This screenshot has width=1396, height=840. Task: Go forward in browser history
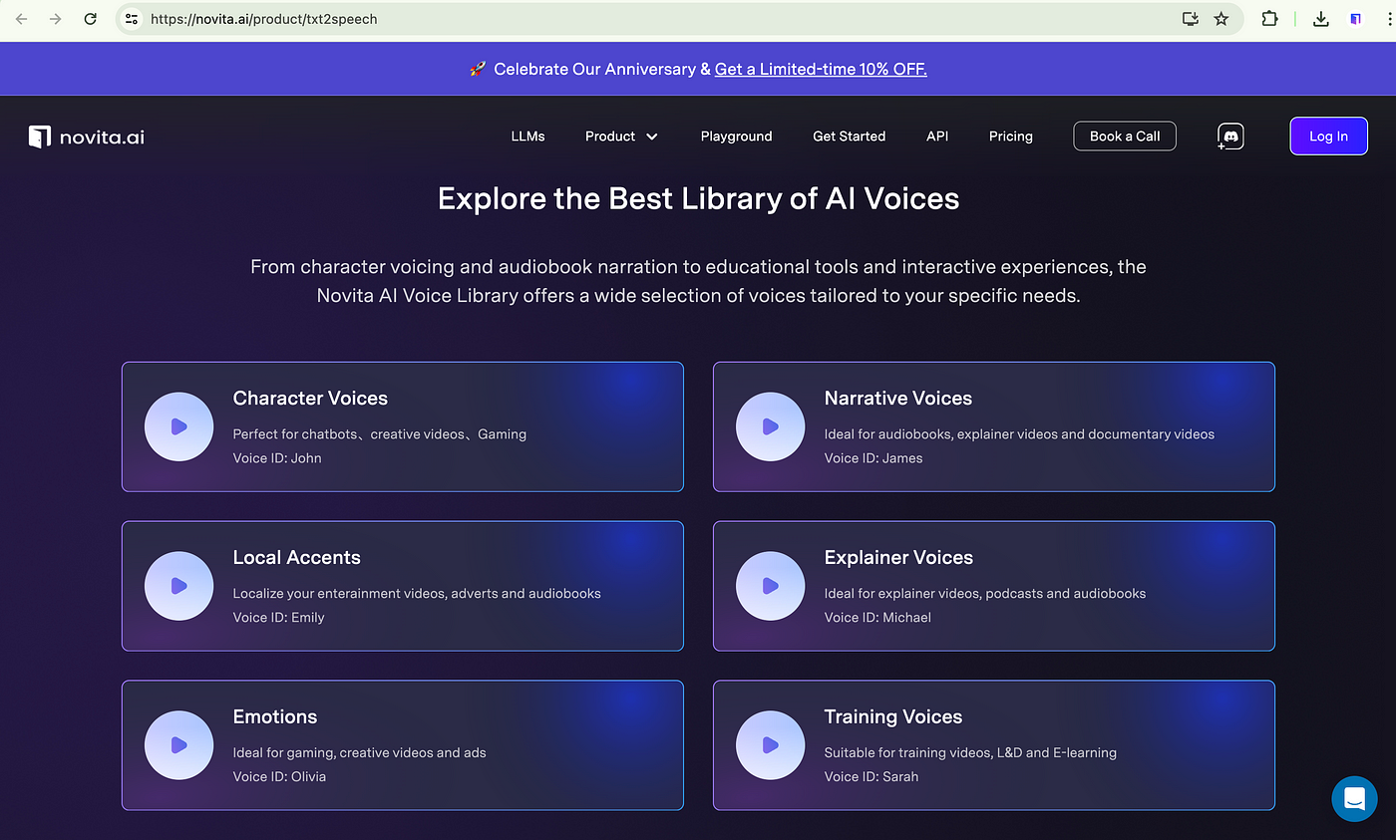pyautogui.click(x=55, y=19)
